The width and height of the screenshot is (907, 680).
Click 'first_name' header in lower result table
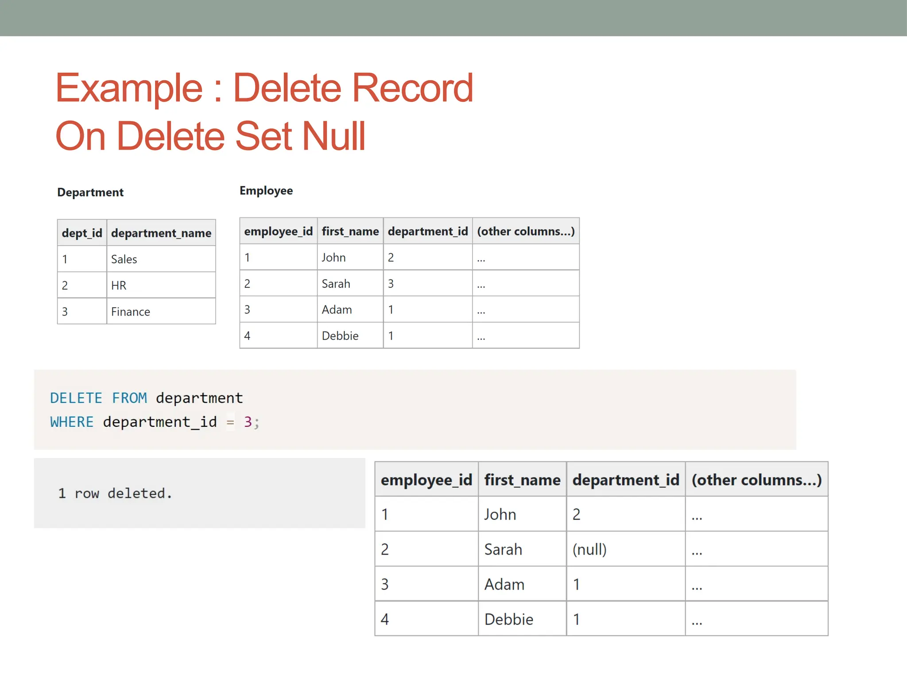tap(522, 479)
